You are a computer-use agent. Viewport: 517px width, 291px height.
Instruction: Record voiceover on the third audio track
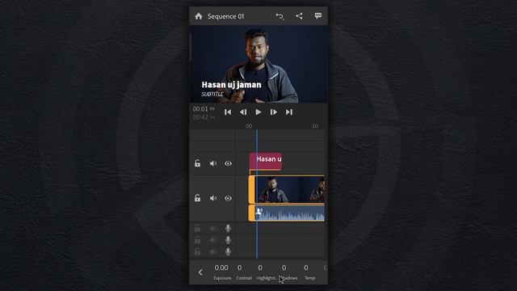tap(228, 251)
